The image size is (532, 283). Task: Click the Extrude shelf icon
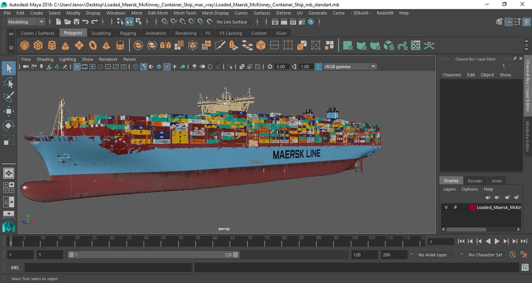pyautogui.click(x=233, y=45)
